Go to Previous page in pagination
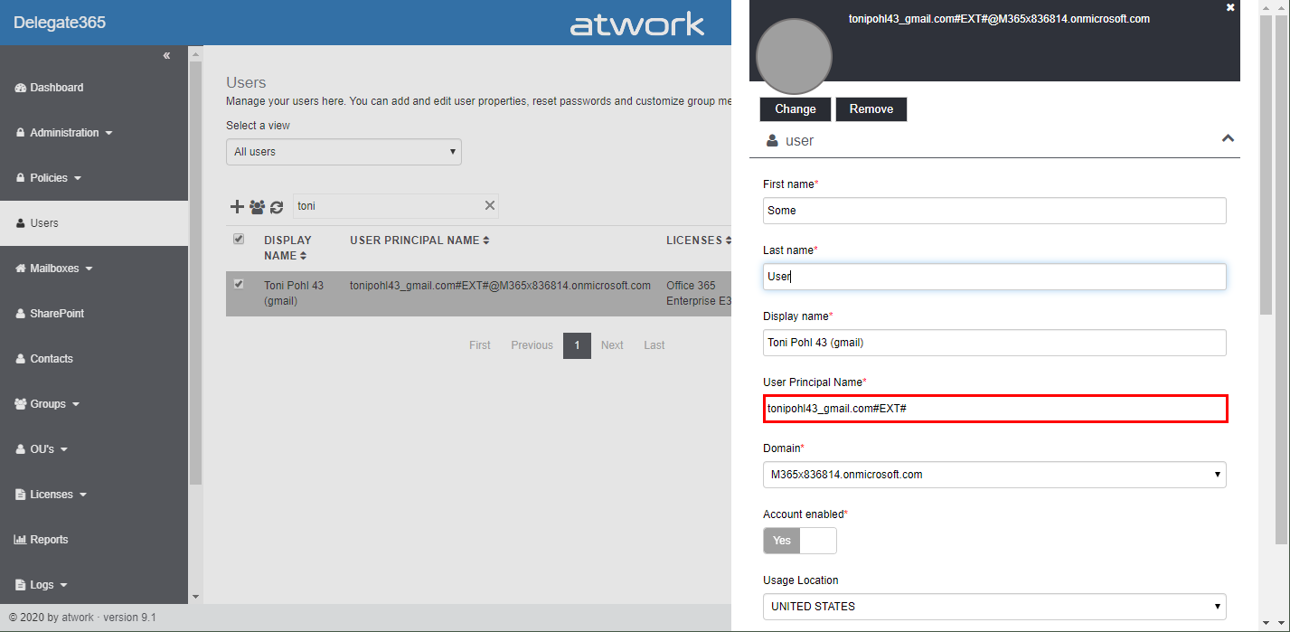This screenshot has height=632, width=1290. pos(532,345)
